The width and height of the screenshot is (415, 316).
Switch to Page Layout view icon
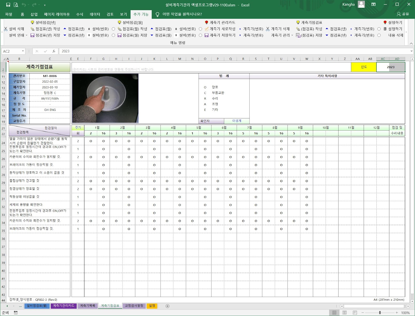point(344,313)
